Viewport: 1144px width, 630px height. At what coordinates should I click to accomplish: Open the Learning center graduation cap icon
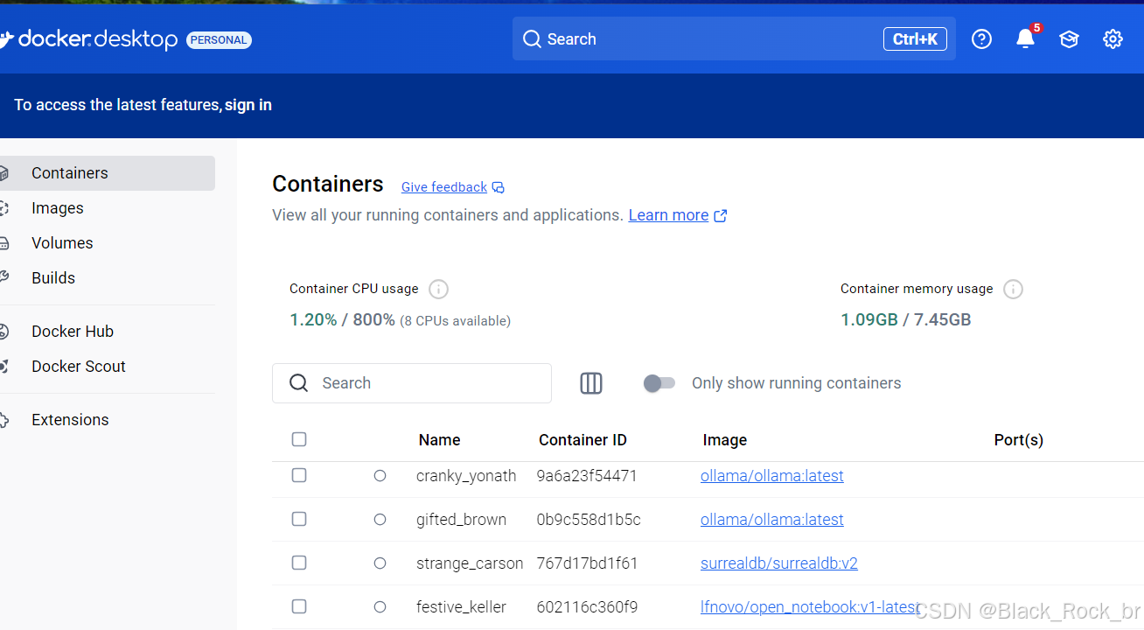(x=1069, y=39)
